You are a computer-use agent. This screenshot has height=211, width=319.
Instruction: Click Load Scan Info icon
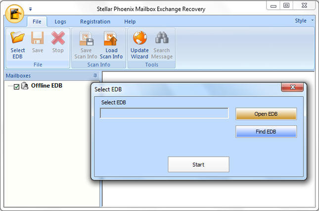pyautogui.click(x=111, y=38)
